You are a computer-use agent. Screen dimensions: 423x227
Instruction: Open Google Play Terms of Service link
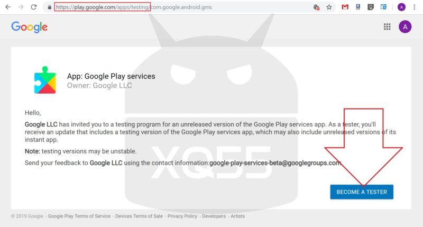click(79, 216)
